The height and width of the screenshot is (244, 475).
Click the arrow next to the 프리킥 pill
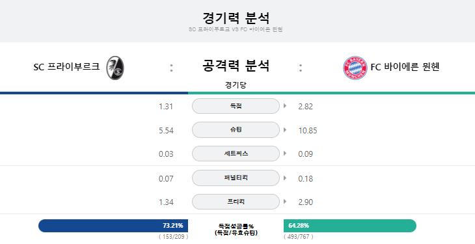(x=285, y=202)
